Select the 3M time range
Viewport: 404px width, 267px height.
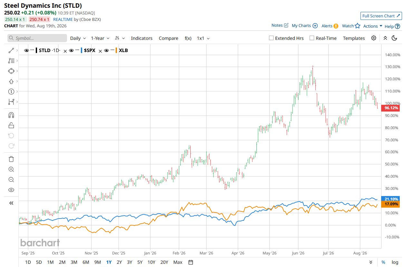click(74, 262)
